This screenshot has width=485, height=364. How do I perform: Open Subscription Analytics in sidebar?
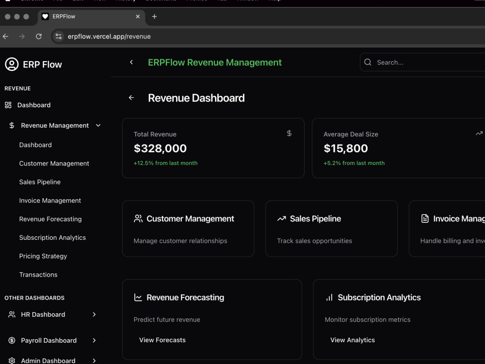pos(52,238)
